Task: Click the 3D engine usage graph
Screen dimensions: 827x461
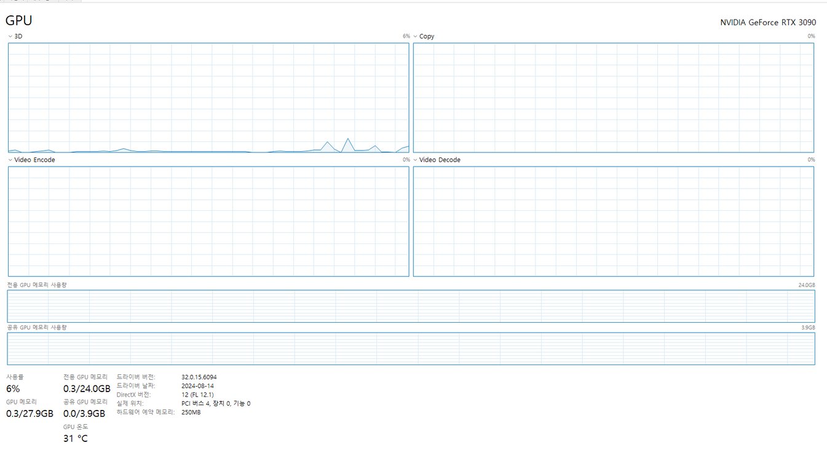Action: pos(208,98)
